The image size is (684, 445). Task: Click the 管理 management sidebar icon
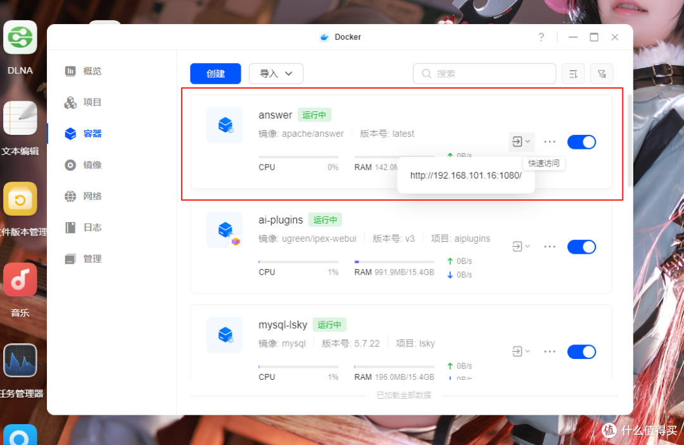click(x=70, y=259)
